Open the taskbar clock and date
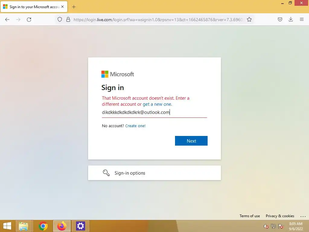Image resolution: width=309 pixels, height=232 pixels. point(296,226)
